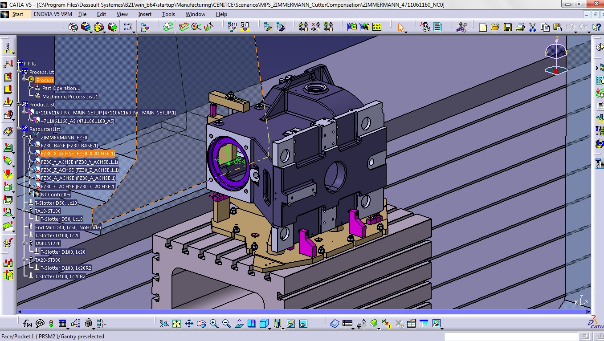Viewport: 604px width, 341px height.
Task: Click the New document icon
Action: click(483, 28)
